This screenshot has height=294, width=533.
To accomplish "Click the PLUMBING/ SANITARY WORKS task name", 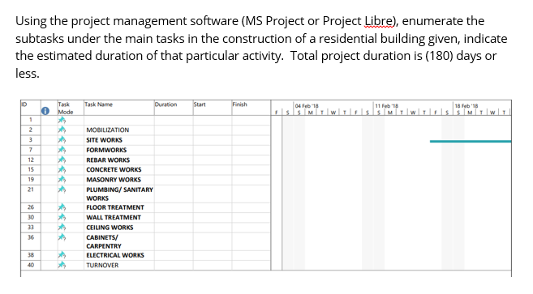I will click(x=119, y=194).
